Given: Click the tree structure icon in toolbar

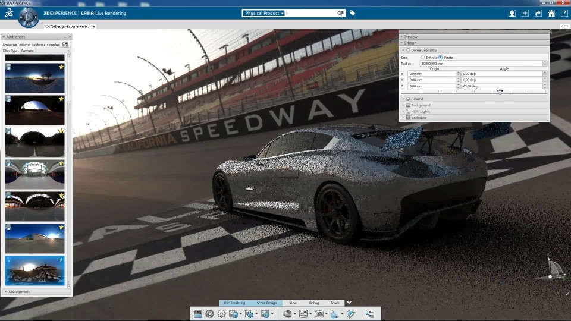Looking at the screenshot, I should point(370,314).
